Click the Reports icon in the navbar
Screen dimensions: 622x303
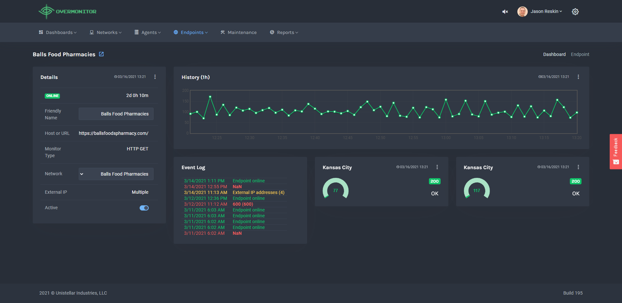click(272, 32)
